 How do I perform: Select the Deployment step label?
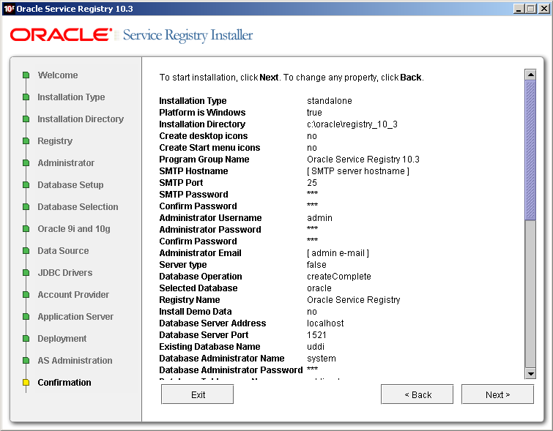[x=62, y=338]
